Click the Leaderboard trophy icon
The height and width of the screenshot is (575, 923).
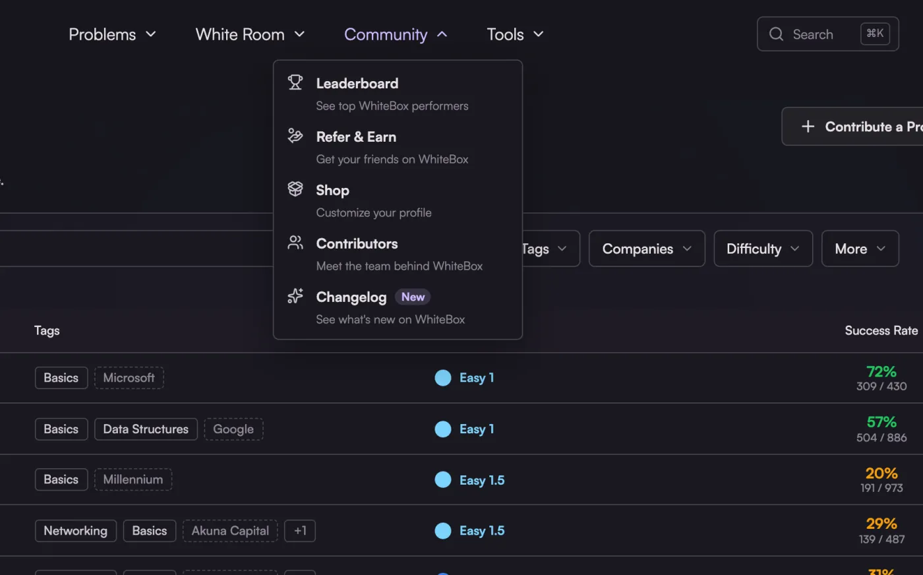point(295,82)
